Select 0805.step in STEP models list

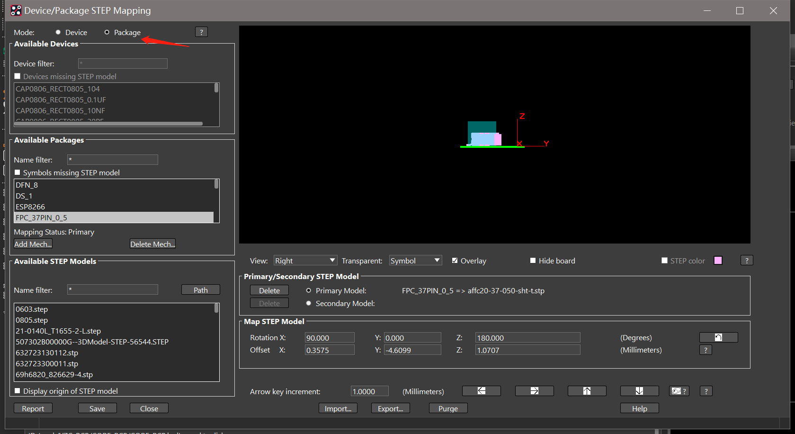coord(114,320)
